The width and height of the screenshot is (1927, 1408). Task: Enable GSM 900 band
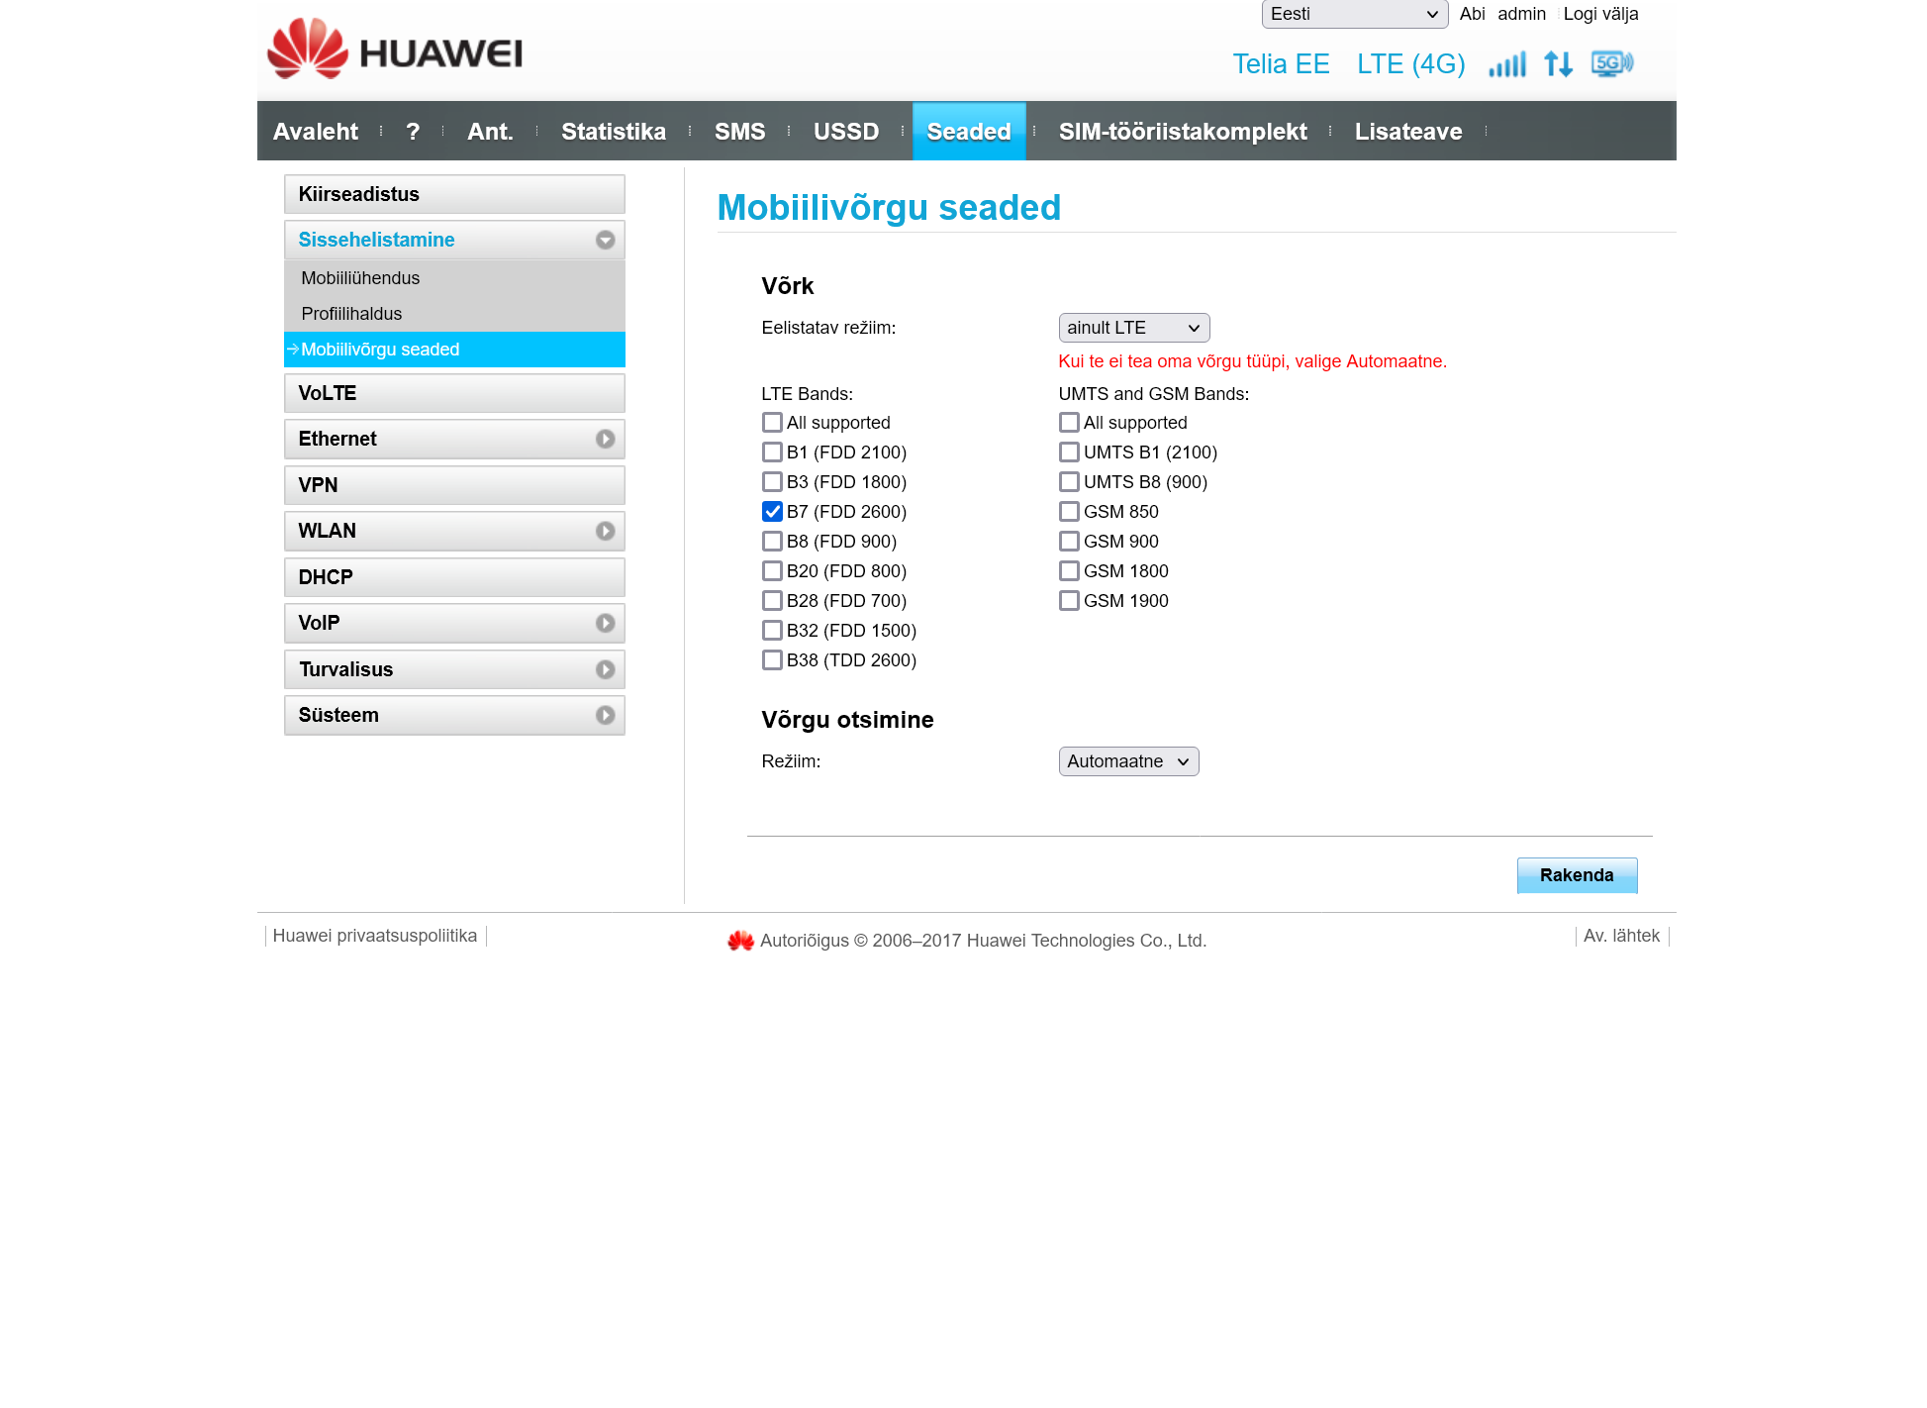(x=1069, y=542)
